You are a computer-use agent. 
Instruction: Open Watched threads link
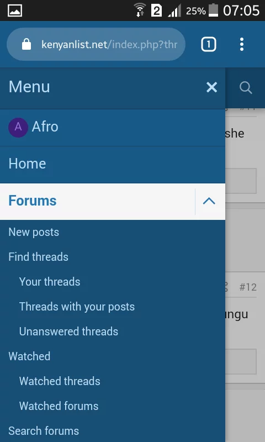click(60, 381)
